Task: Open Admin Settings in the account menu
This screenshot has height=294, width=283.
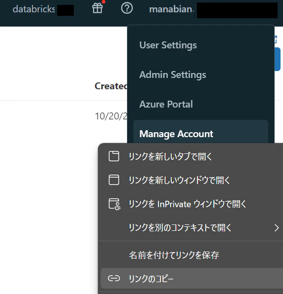Action: click(173, 74)
